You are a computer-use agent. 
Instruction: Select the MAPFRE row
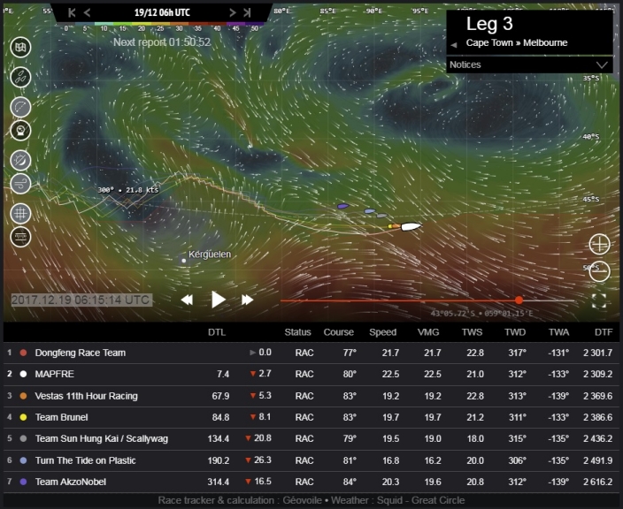[x=311, y=374]
